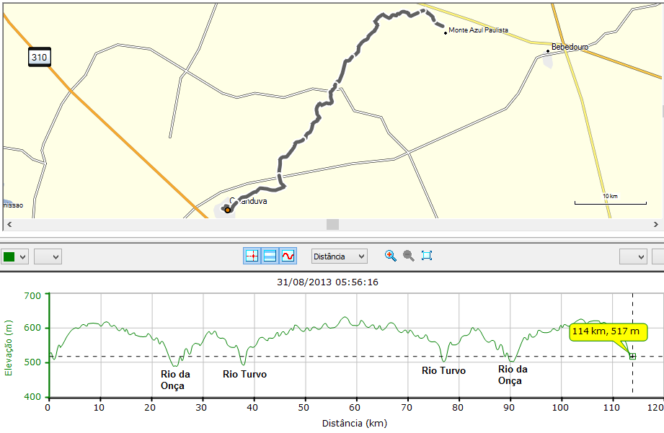Click the Bebedouro map label
The height and width of the screenshot is (433, 664).
[x=570, y=48]
